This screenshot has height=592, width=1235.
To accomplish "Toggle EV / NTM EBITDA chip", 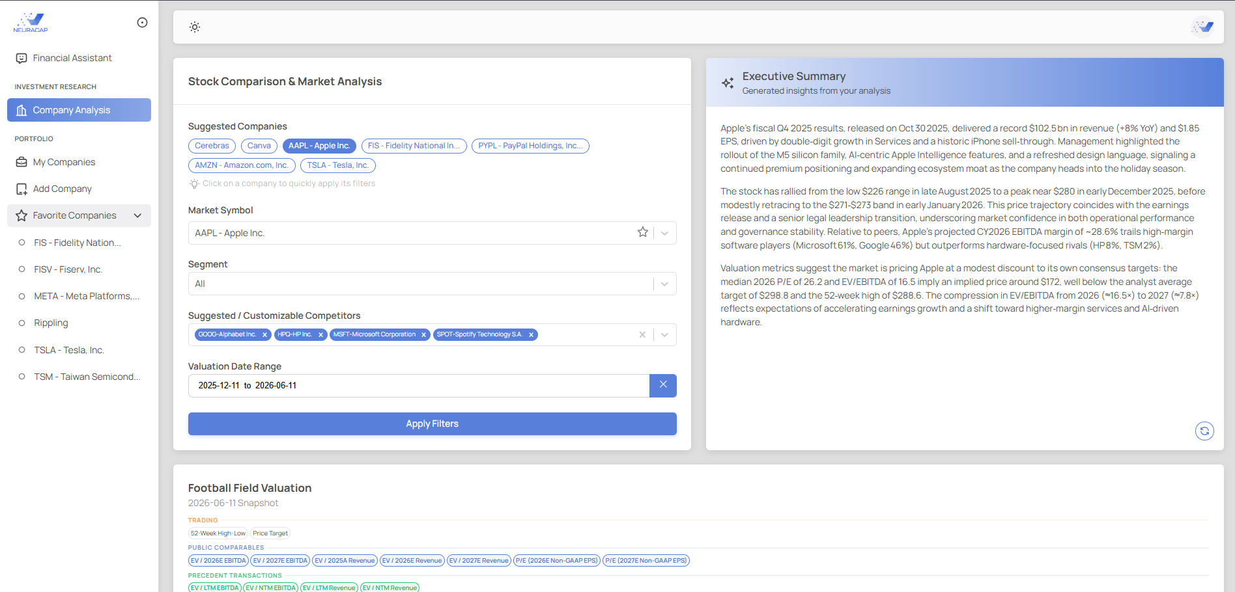I will click(x=271, y=587).
